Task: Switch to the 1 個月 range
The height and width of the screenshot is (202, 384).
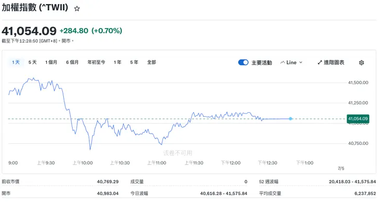Action: pos(51,62)
